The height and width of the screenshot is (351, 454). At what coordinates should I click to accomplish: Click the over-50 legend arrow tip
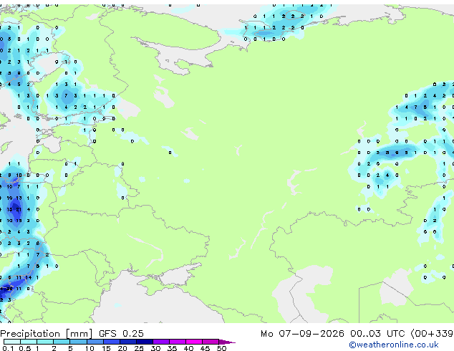point(227,342)
